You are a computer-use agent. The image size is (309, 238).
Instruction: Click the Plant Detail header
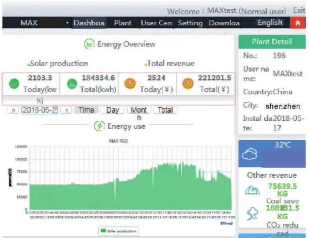pyautogui.click(x=272, y=42)
